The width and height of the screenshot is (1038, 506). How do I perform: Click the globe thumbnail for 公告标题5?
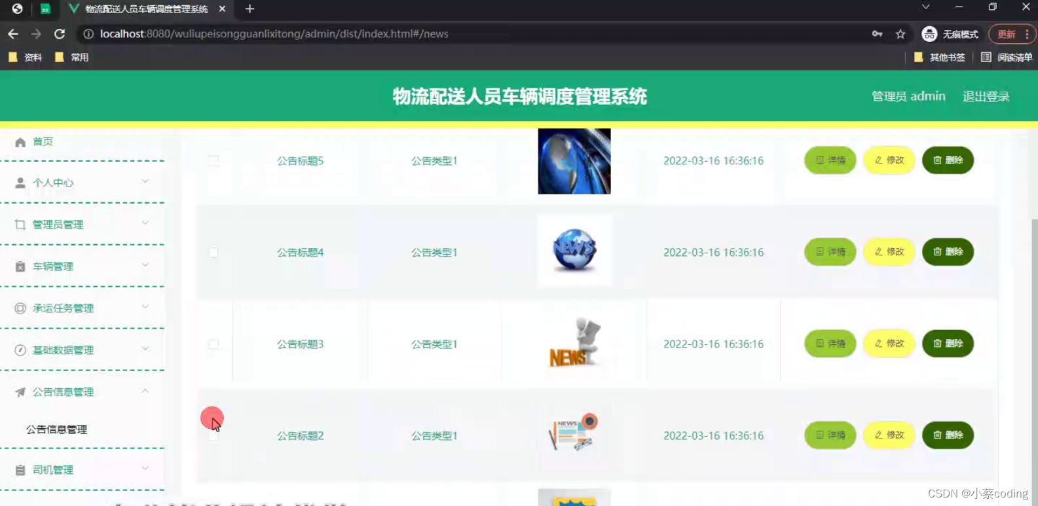[x=574, y=161]
